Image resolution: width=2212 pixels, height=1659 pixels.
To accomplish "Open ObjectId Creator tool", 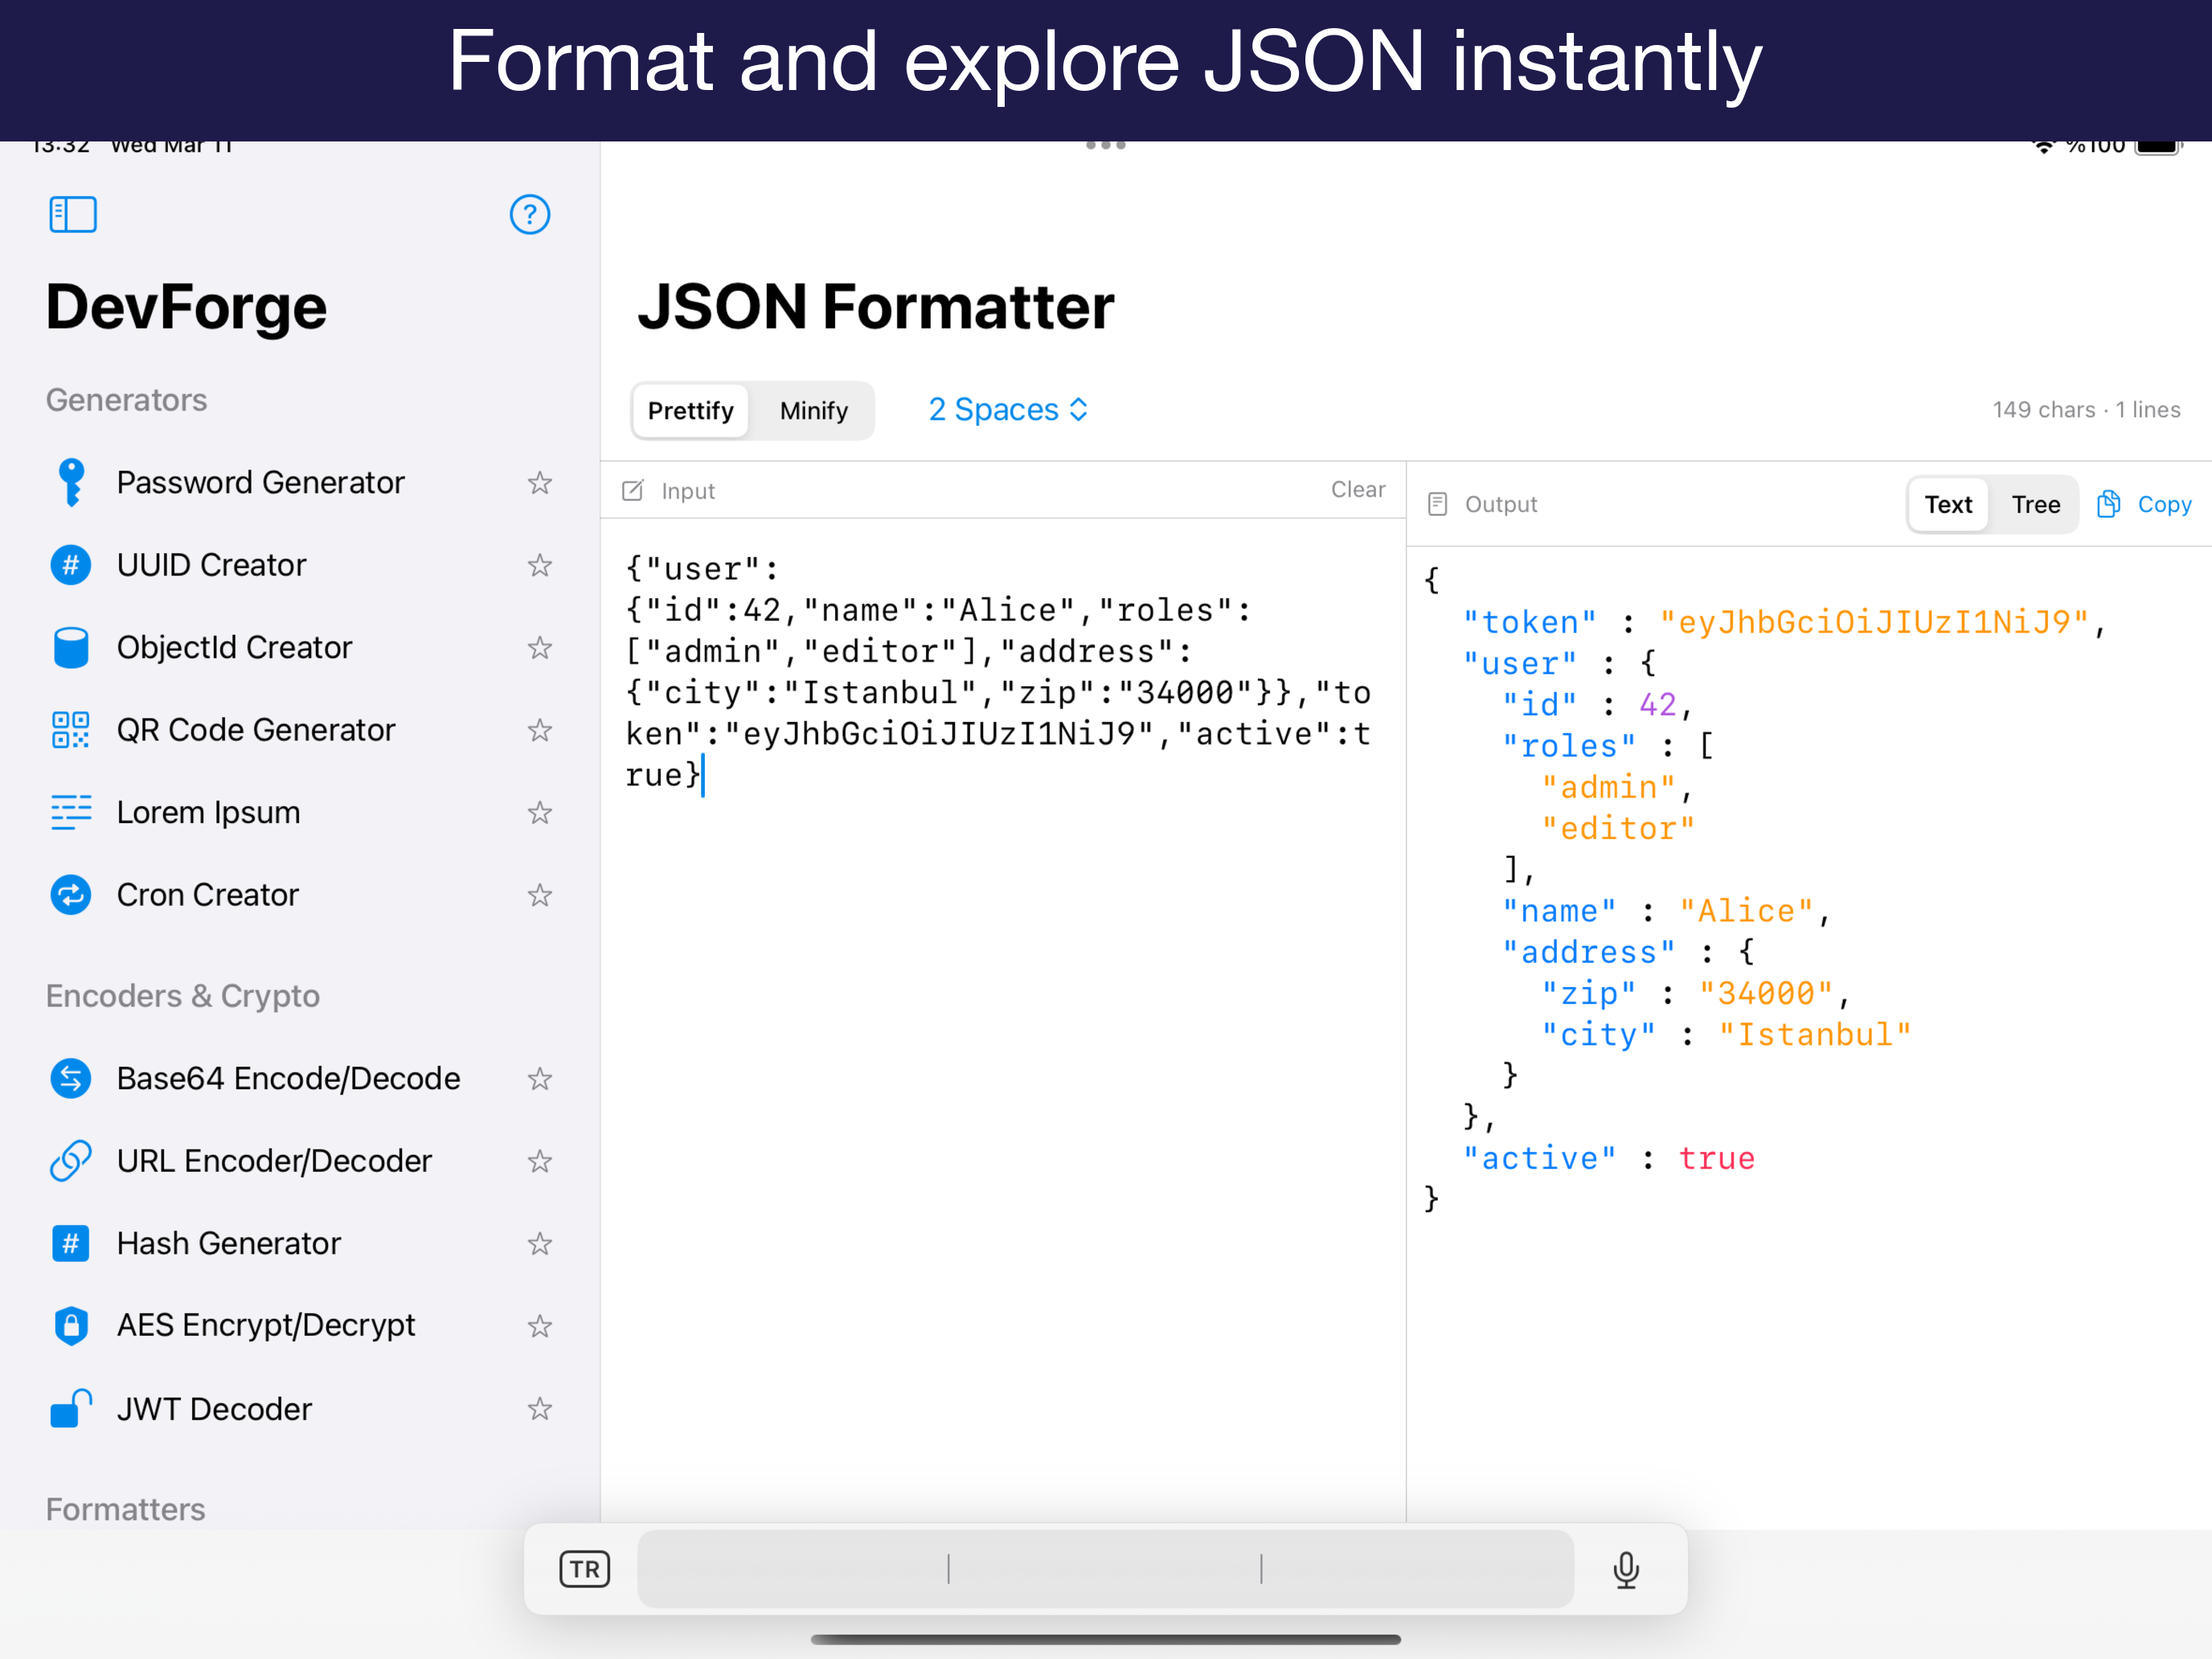I will pos(300,648).
